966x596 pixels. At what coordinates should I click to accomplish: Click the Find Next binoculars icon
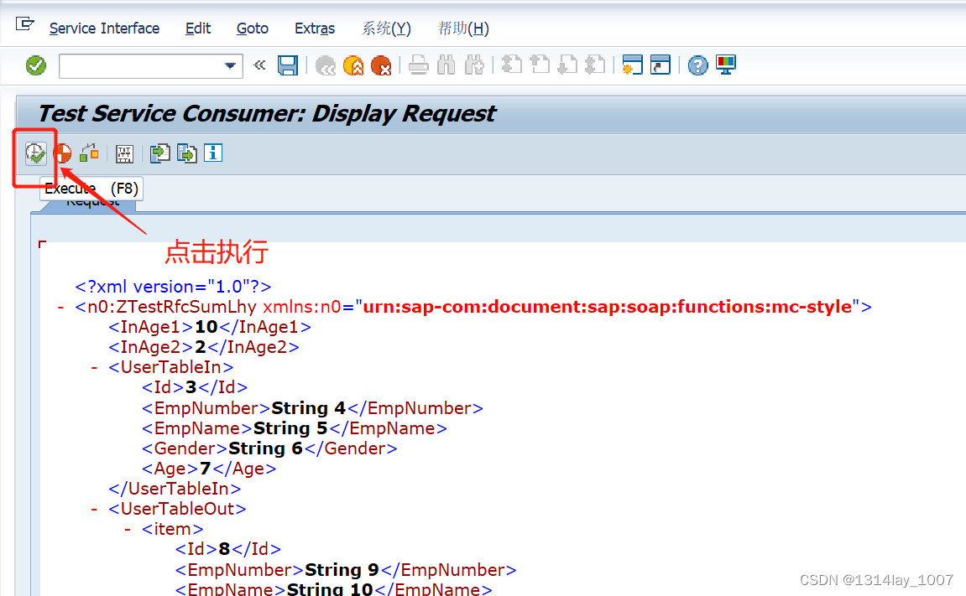coord(474,65)
